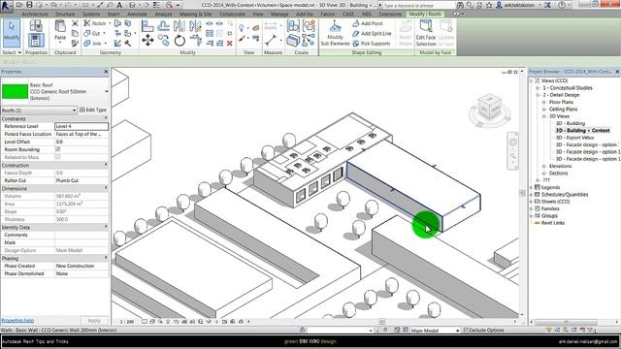The image size is (621, 349).
Task: Open the Collaborate ribbon tab
Action: pyautogui.click(x=232, y=14)
